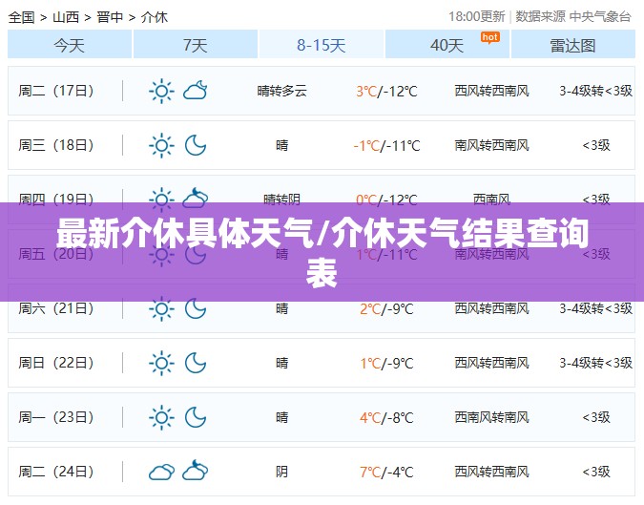Click temperature 2℃/-9℃

coord(386,309)
